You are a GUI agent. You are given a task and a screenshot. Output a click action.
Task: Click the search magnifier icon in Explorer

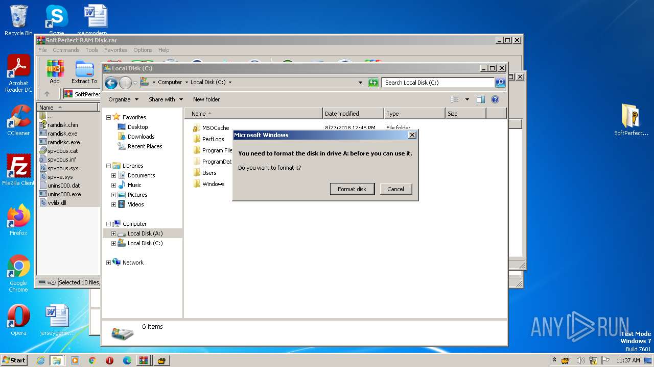coord(500,83)
